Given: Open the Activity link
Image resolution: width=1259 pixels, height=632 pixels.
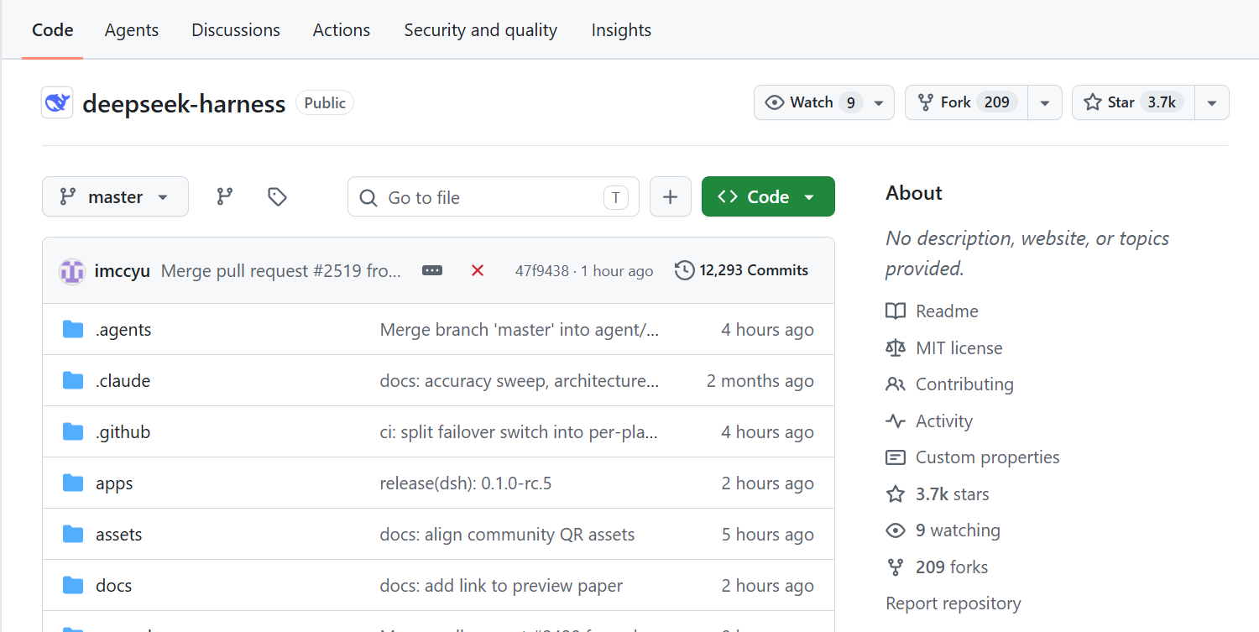Looking at the screenshot, I should 944,421.
